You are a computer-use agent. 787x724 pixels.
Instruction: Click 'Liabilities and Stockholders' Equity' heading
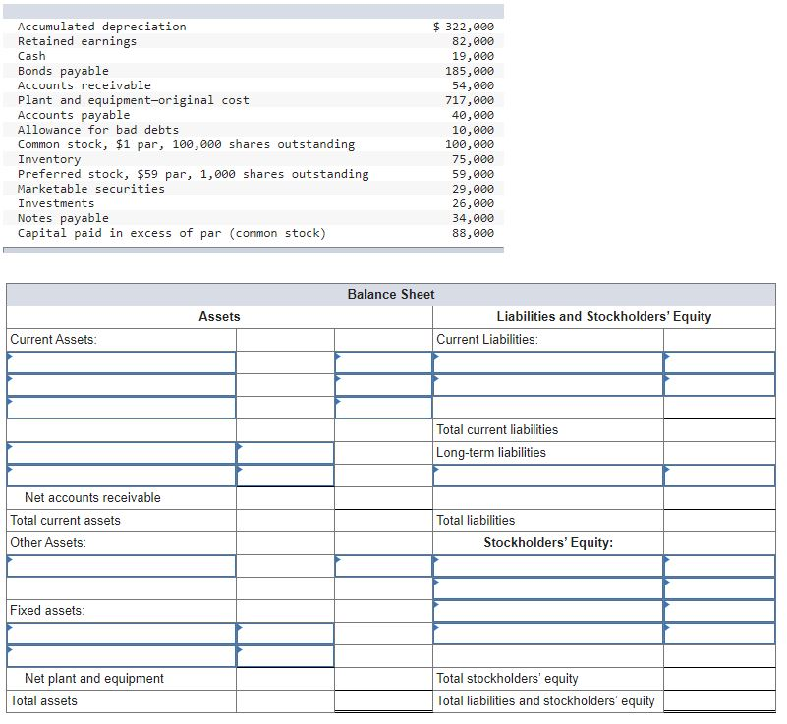604,316
